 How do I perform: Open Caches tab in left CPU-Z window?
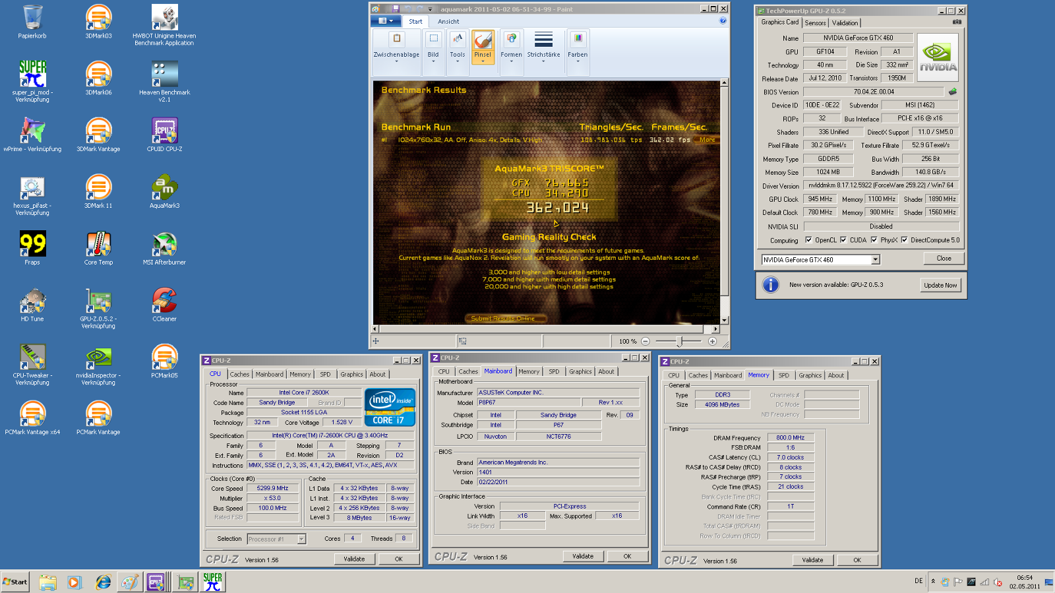click(239, 374)
